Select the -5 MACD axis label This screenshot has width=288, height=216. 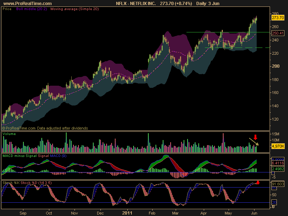274,177
